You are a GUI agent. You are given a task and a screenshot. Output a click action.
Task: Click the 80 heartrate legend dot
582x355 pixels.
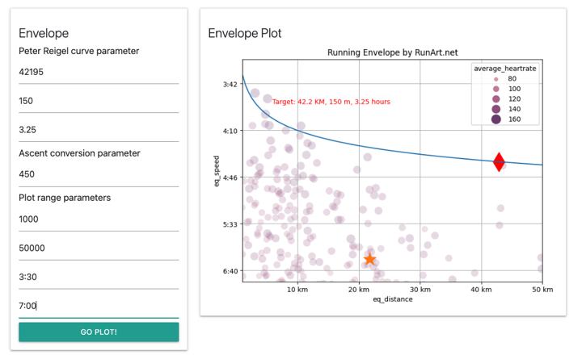pyautogui.click(x=496, y=79)
